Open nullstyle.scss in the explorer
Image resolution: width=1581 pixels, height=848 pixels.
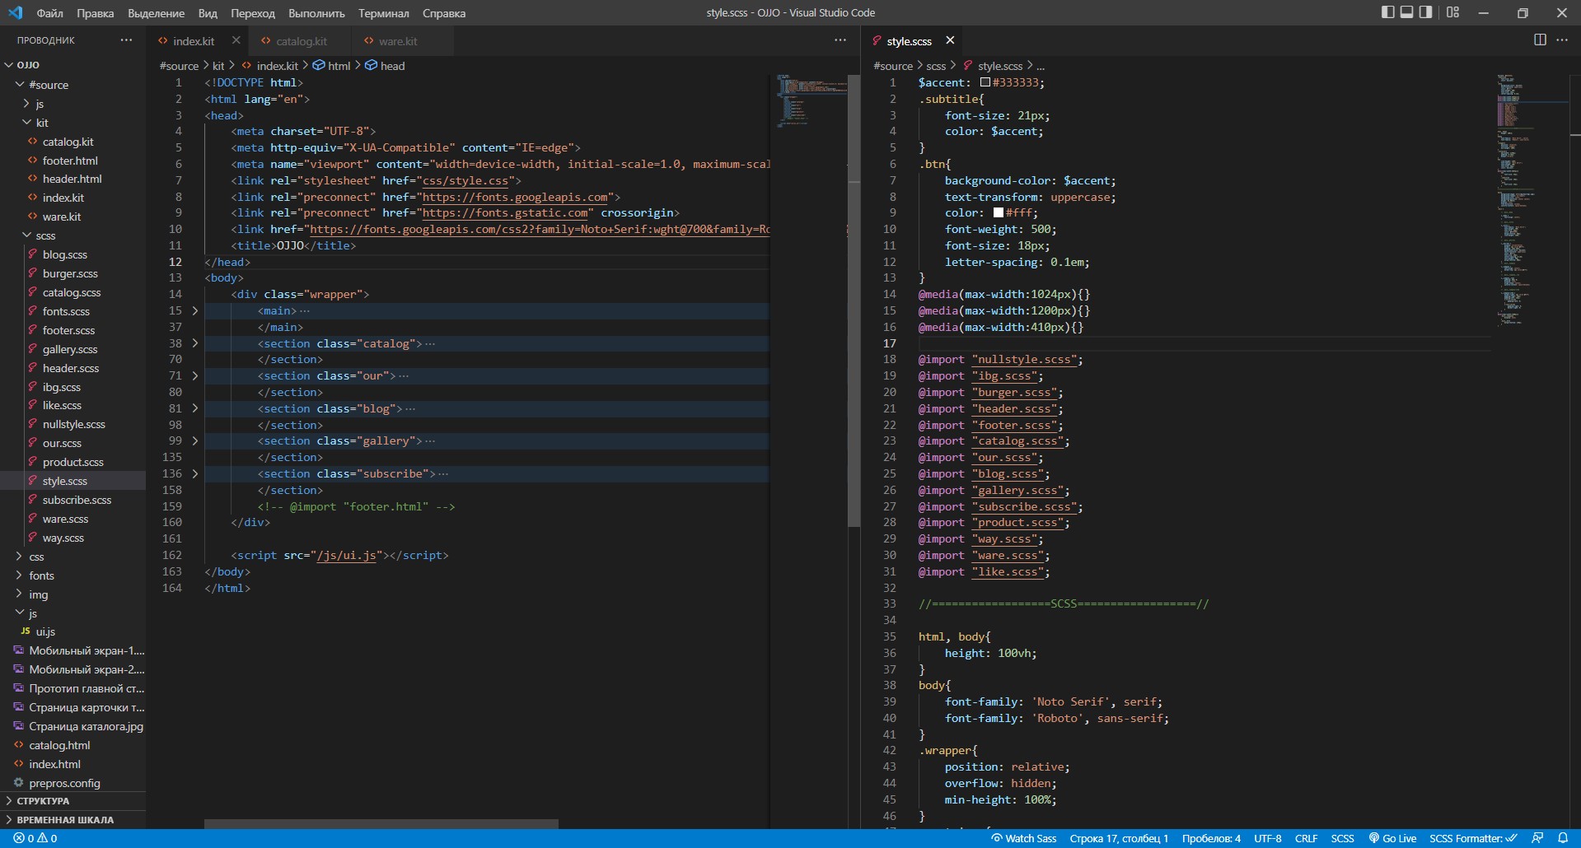point(73,424)
